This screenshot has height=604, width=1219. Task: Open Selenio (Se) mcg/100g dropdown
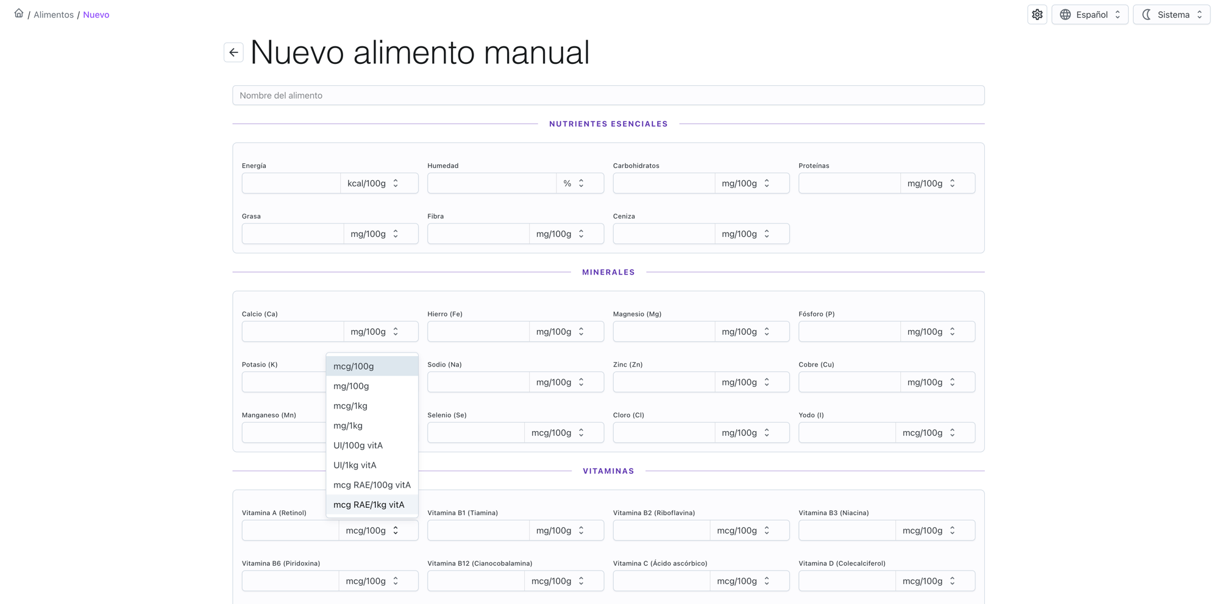pos(564,433)
